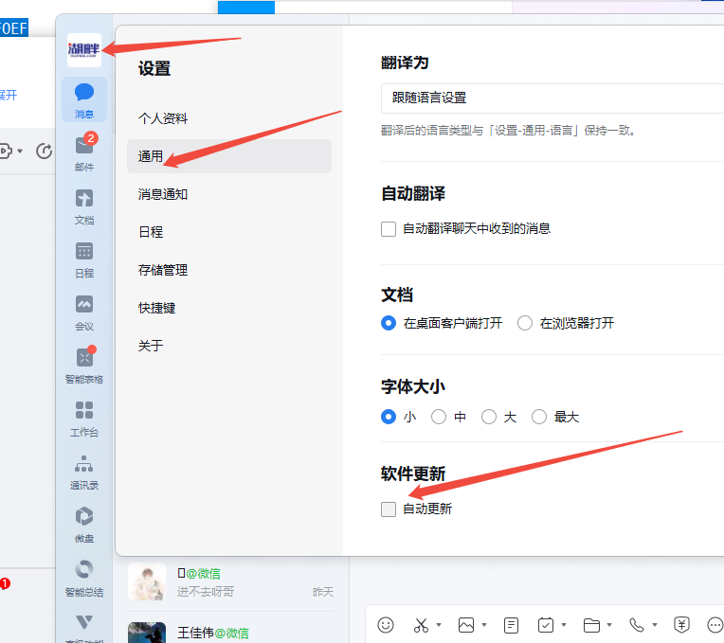Open the 邮件 mail icon

[x=84, y=152]
